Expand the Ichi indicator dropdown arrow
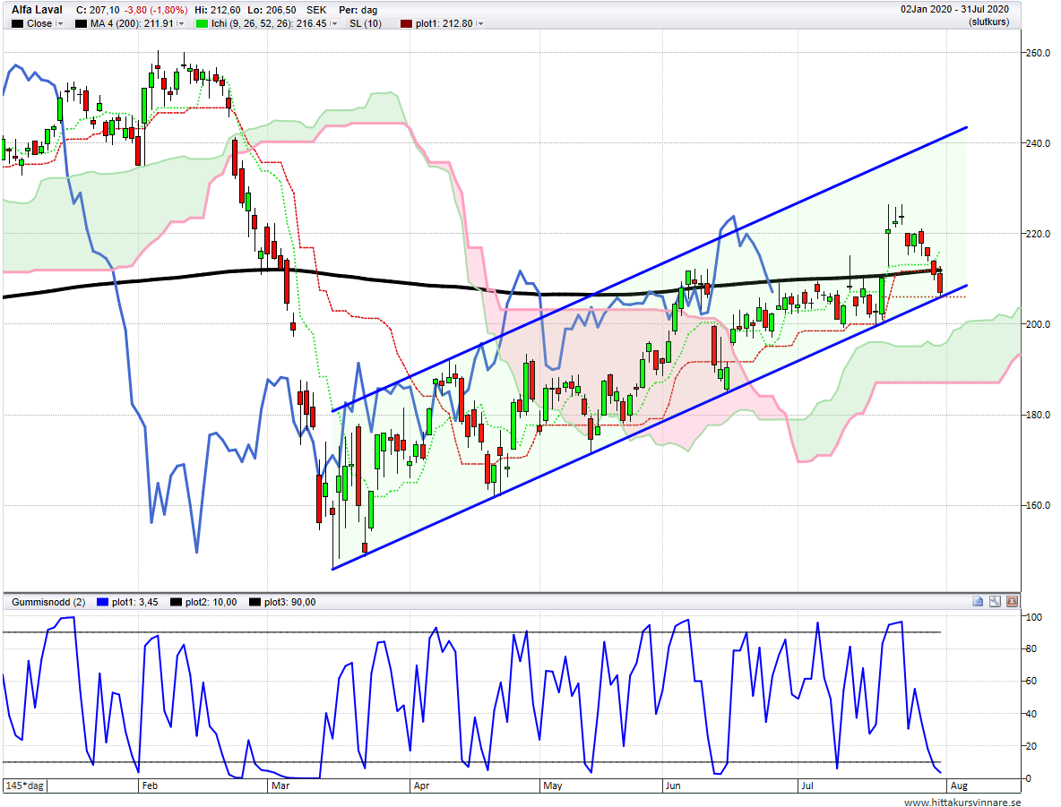This screenshot has width=1061, height=807. click(333, 23)
